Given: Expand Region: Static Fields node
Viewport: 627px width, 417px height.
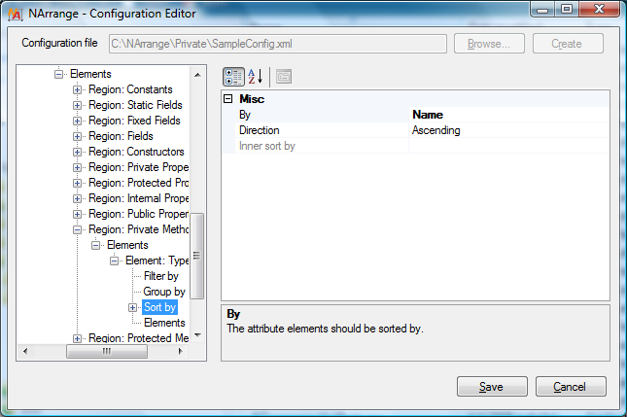Looking at the screenshot, I should 78,105.
